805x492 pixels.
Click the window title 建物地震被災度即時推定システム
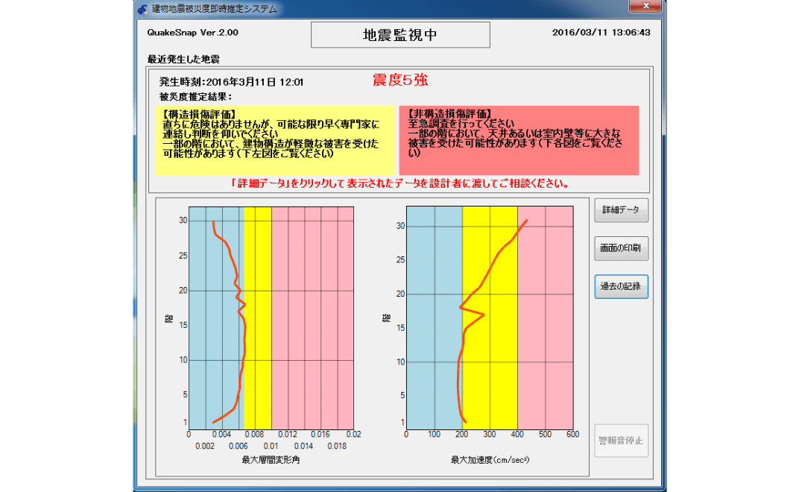pos(214,9)
